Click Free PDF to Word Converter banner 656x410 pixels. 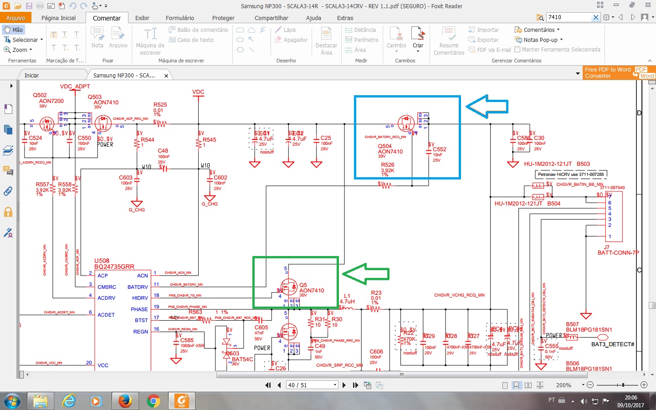pyautogui.click(x=619, y=73)
